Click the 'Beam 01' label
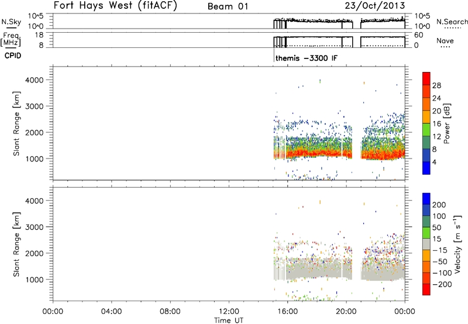468x324 pixels. tap(228, 6)
